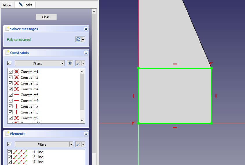
Task: Toggle the Constraint8 checkbox
Action: [x=11, y=112]
